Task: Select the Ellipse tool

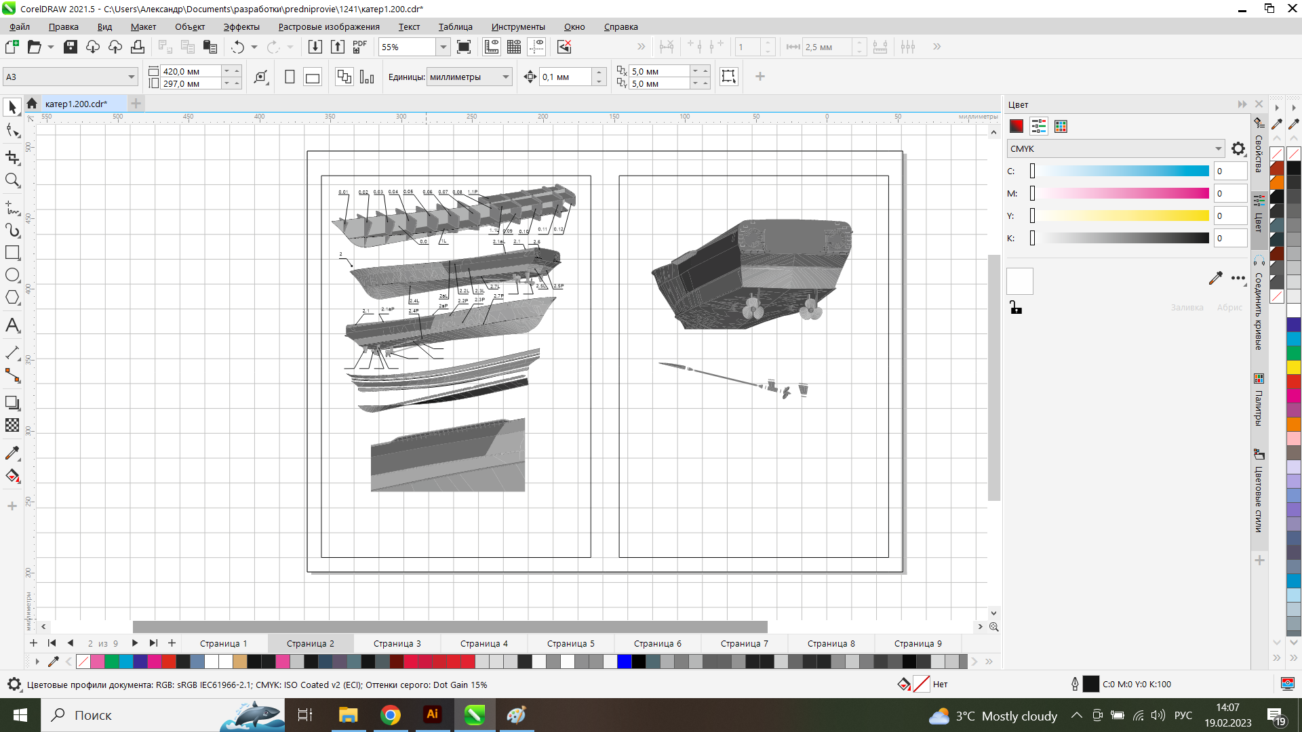Action: pos(12,275)
